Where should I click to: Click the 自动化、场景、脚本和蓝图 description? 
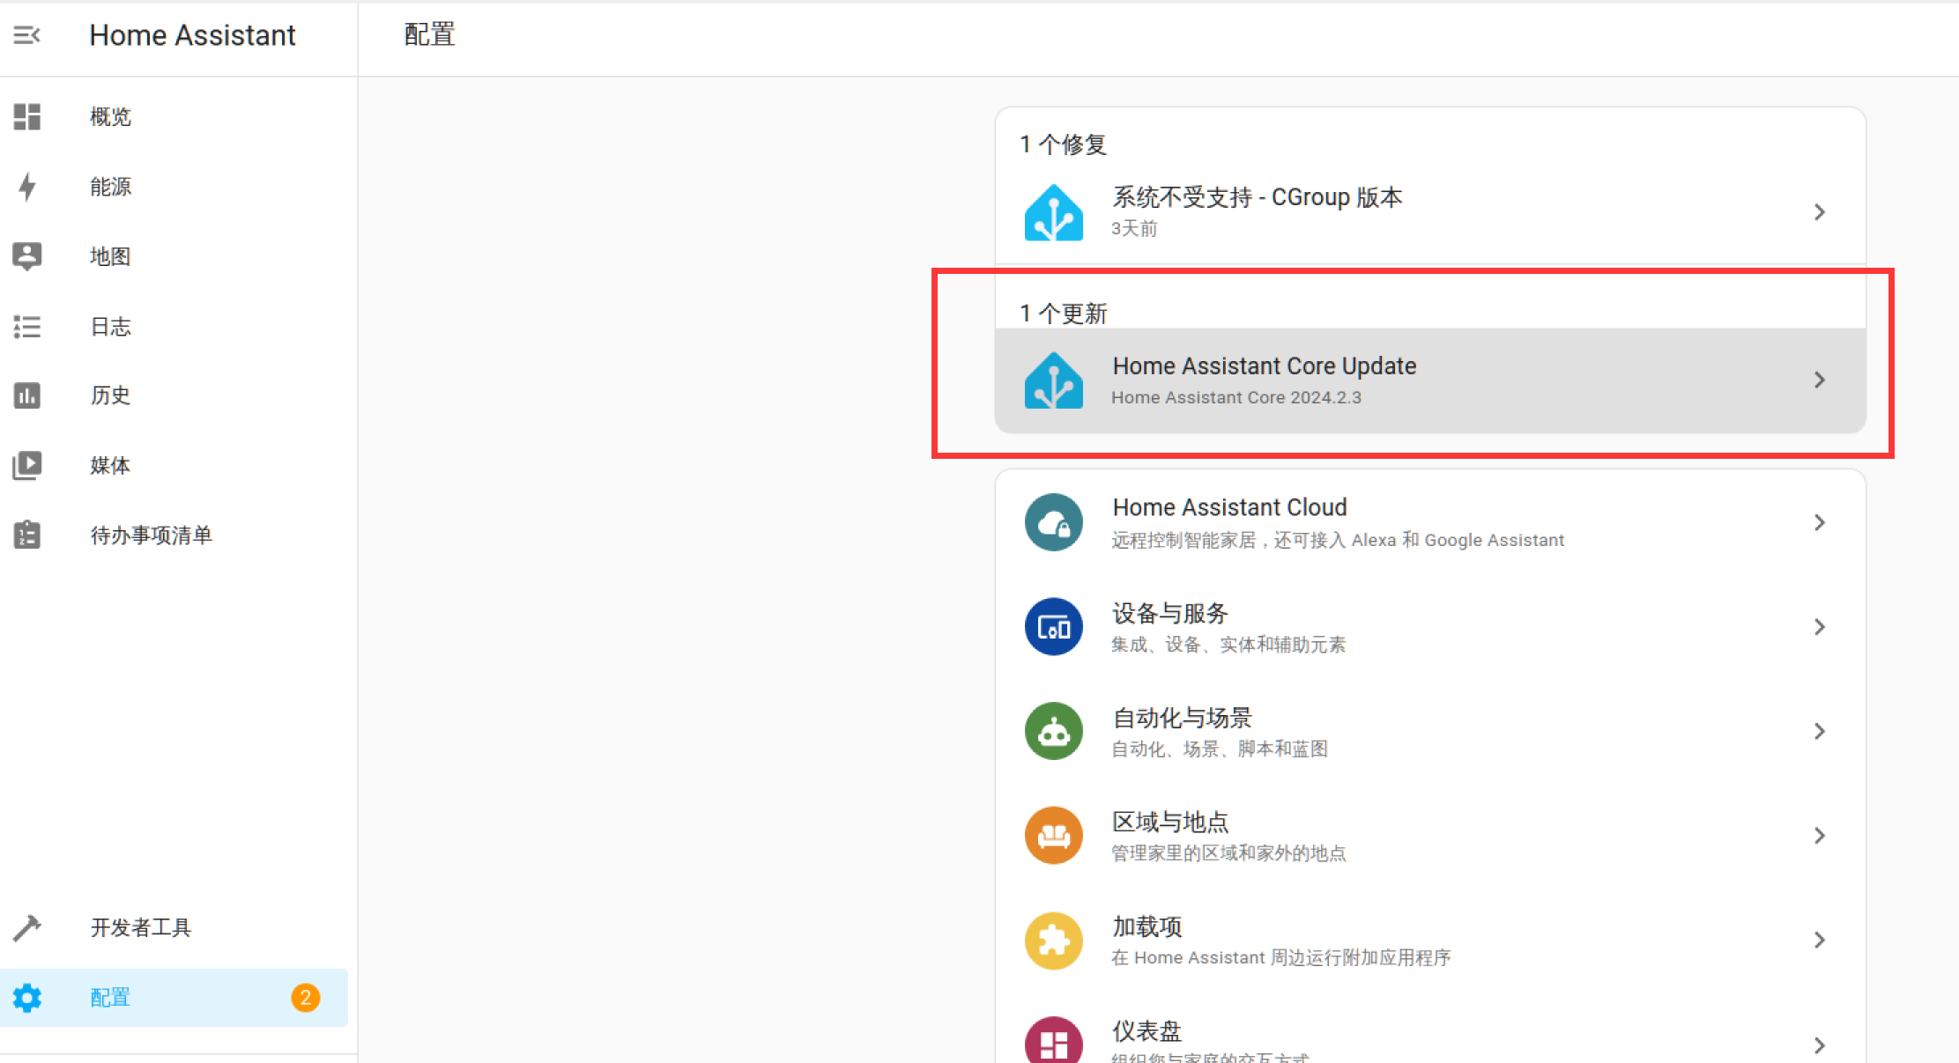1220,749
